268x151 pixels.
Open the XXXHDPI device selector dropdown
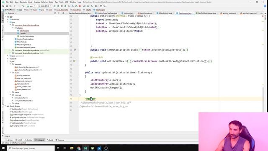pyautogui.click(x=45, y=6)
